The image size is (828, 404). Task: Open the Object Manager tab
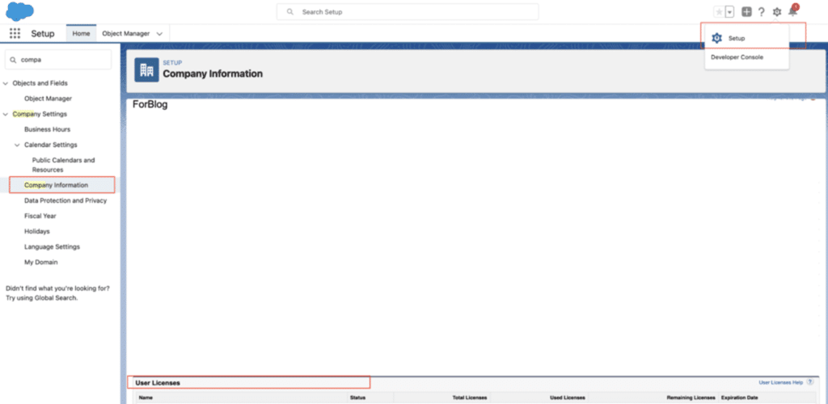click(125, 33)
